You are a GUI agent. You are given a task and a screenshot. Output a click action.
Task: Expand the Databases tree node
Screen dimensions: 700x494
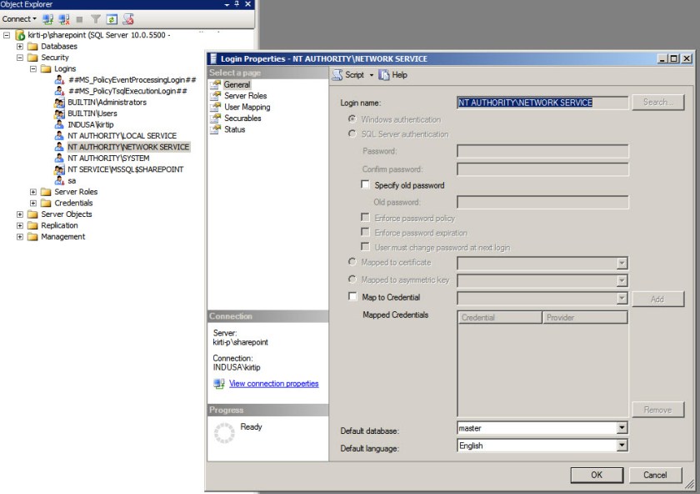point(20,47)
